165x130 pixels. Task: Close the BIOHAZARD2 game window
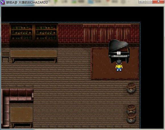click(158, 2)
